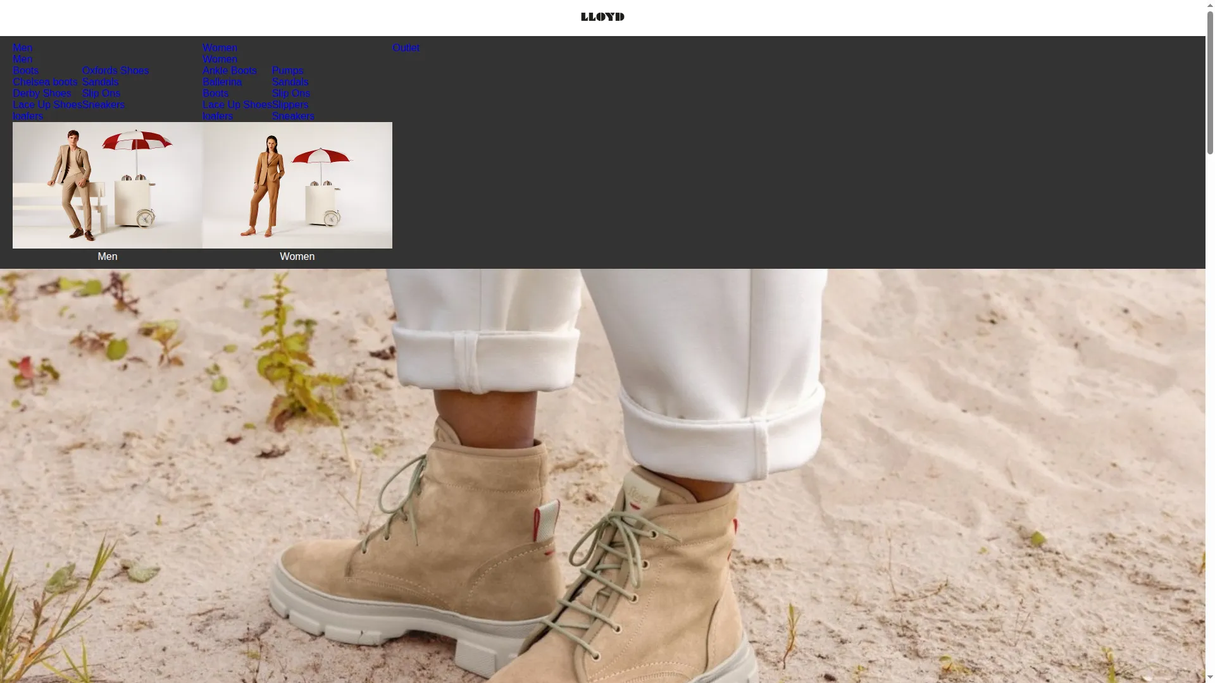Click the LLOYD logo at top
Screen dimensions: 1215x683
click(x=602, y=17)
